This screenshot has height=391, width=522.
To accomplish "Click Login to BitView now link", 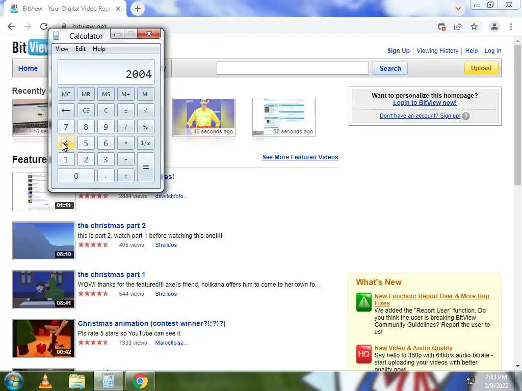I will tap(425, 103).
